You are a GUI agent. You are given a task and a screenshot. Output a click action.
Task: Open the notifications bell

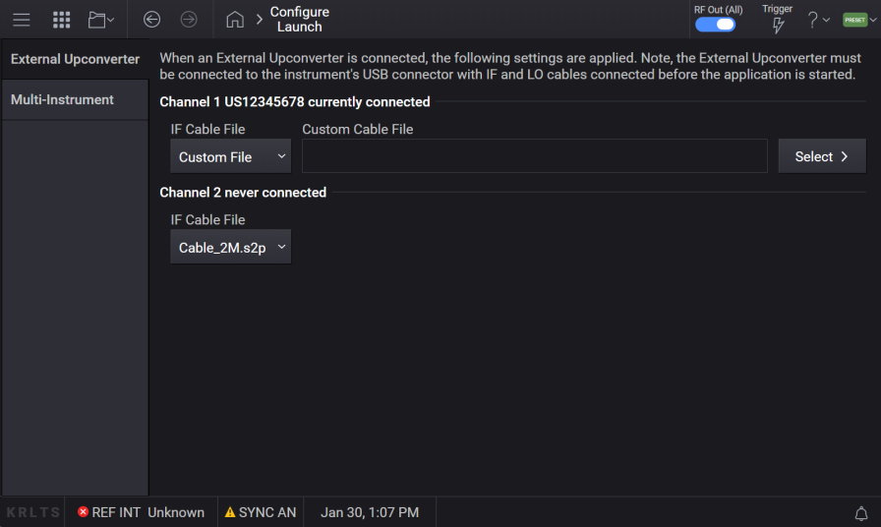click(860, 513)
